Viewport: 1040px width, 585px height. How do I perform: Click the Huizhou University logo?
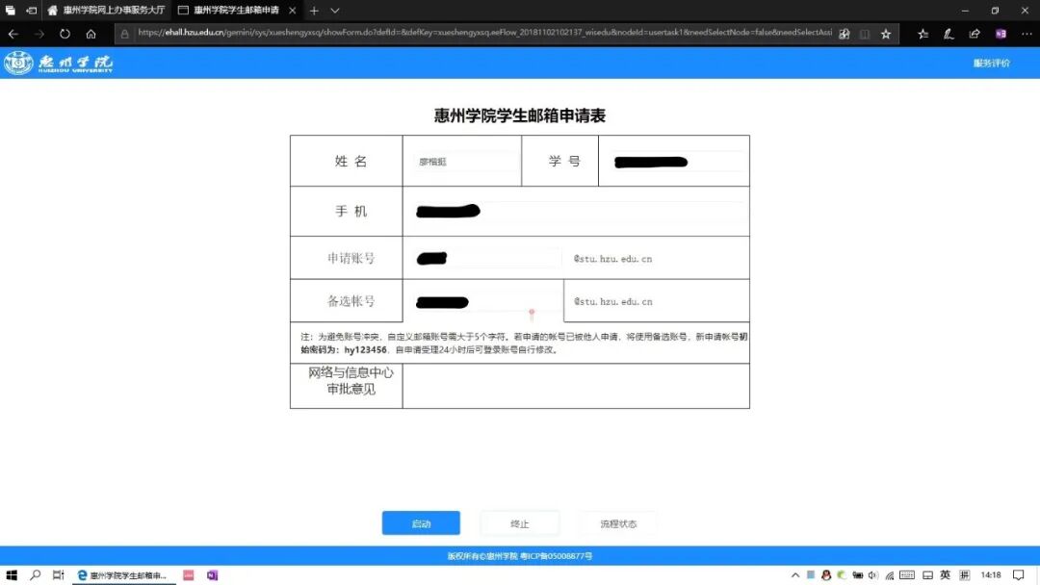tap(59, 63)
